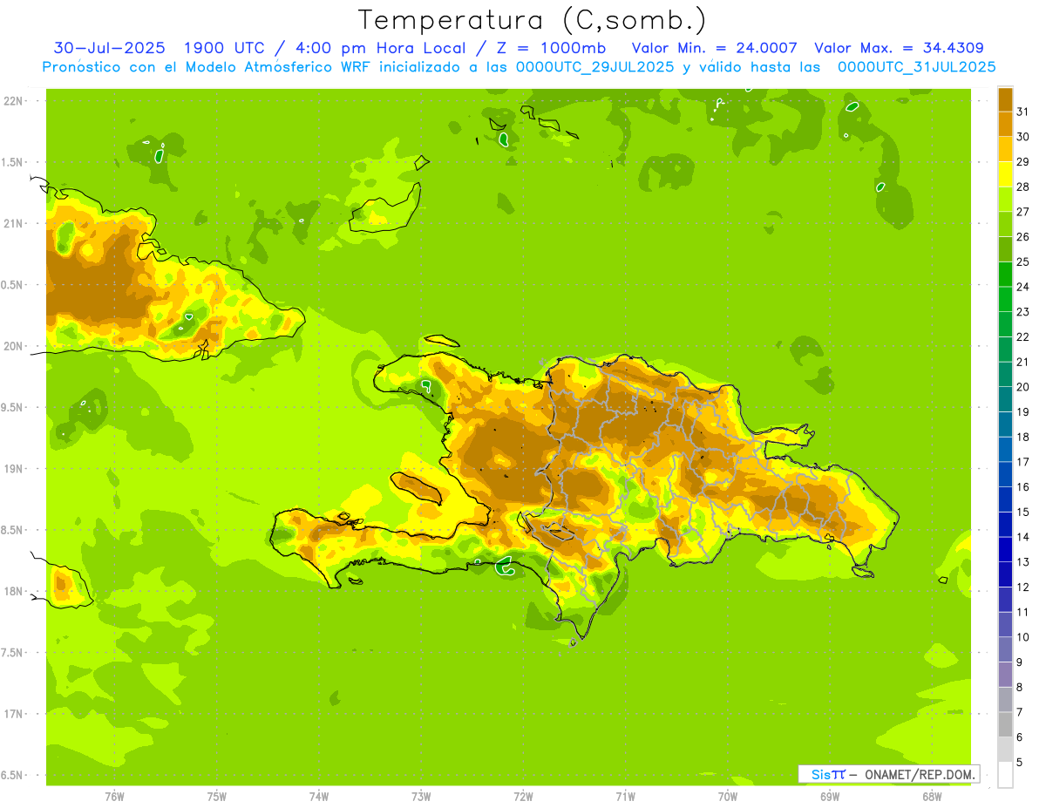Image resolution: width=1046 pixels, height=808 pixels.
Task: Click the "Temperatura (C,somb.)" title
Action: coord(533,20)
